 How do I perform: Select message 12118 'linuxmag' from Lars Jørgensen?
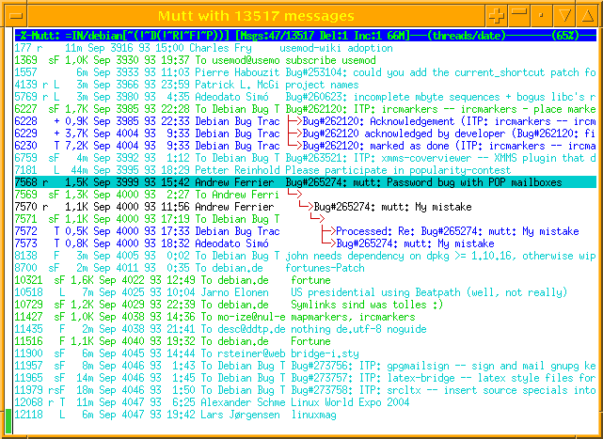coord(306,415)
